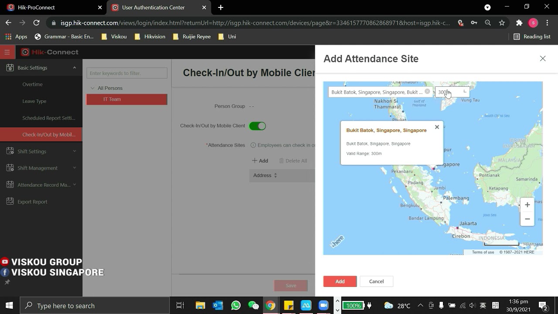The width and height of the screenshot is (558, 314).
Task: Close the Hik-ProConnect browser tab
Action: tap(100, 7)
